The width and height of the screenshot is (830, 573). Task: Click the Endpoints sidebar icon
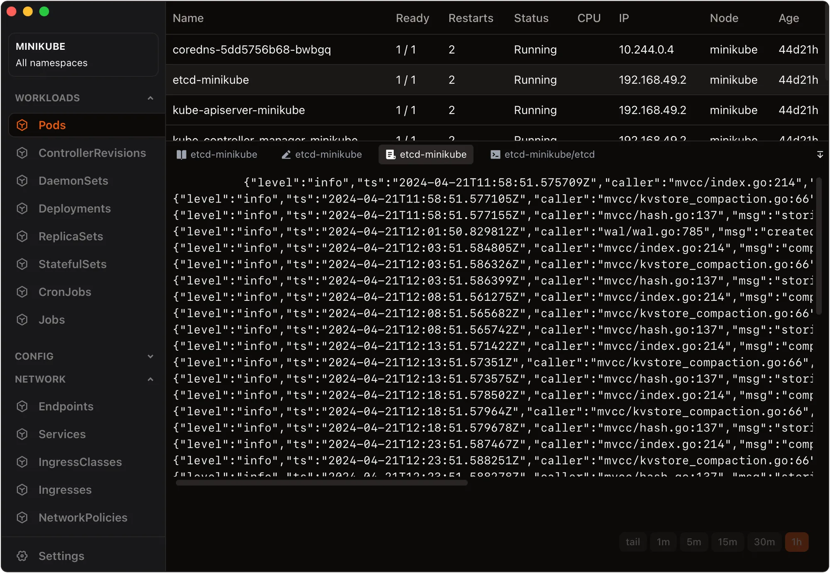tap(22, 406)
